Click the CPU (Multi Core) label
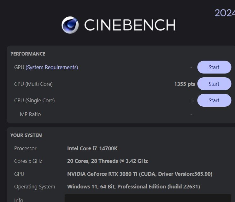The height and width of the screenshot is (202, 235). coord(33,84)
